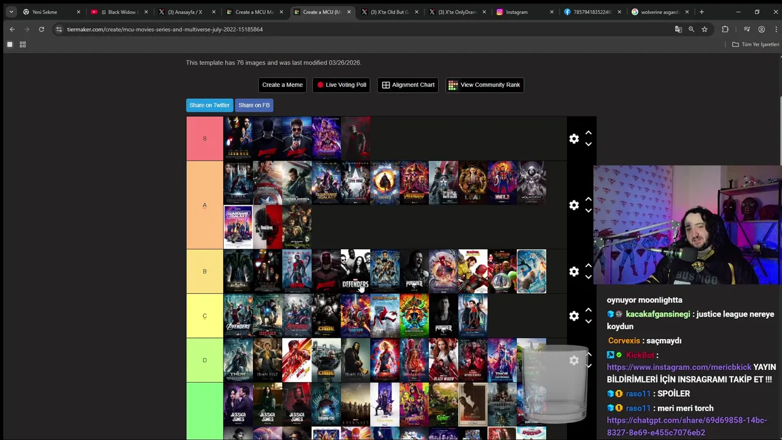Move the B tier row down with arrow

(588, 277)
